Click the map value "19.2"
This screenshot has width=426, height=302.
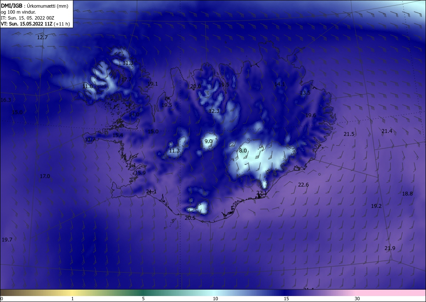[376, 206]
